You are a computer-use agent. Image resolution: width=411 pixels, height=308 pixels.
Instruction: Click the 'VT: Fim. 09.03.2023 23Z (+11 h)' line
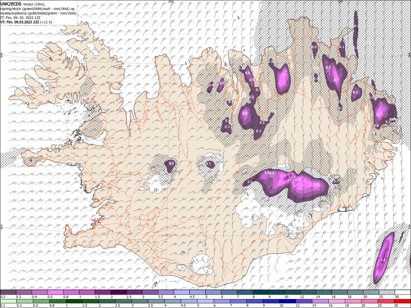[x=26, y=22]
